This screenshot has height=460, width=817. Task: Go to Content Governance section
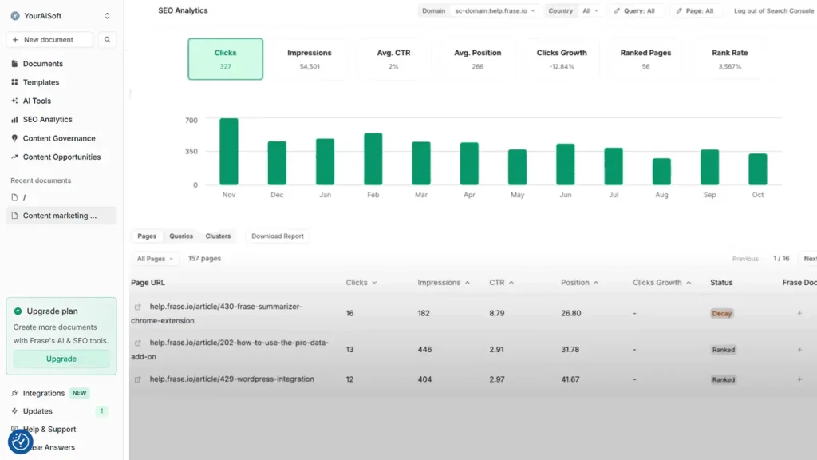[58, 138]
